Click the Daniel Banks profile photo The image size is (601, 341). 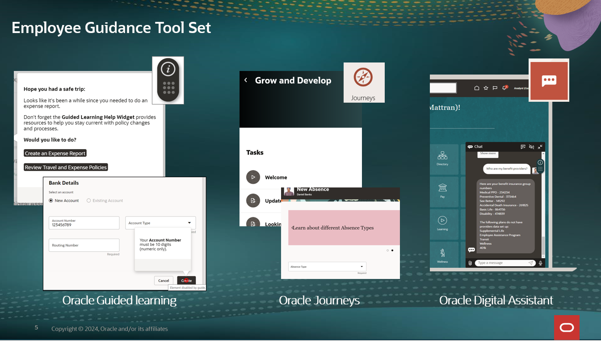(x=289, y=191)
